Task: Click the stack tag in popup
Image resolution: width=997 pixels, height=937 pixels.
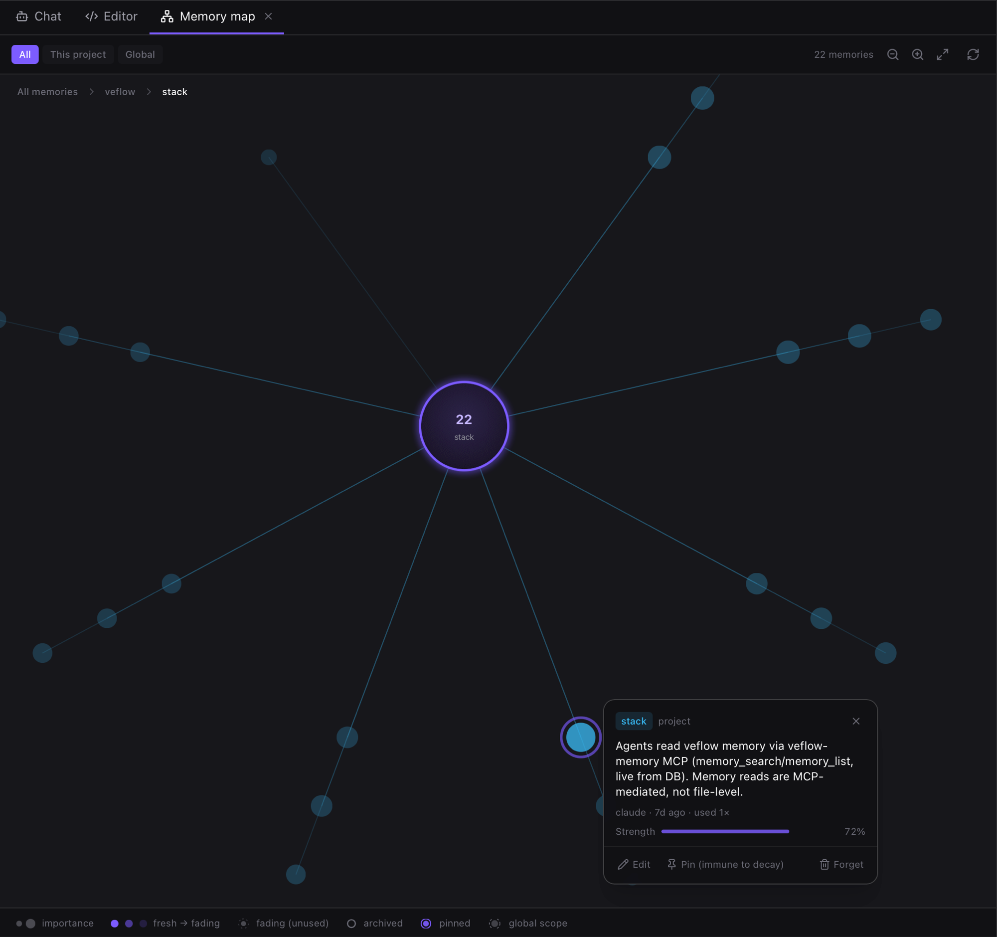Action: pyautogui.click(x=634, y=721)
